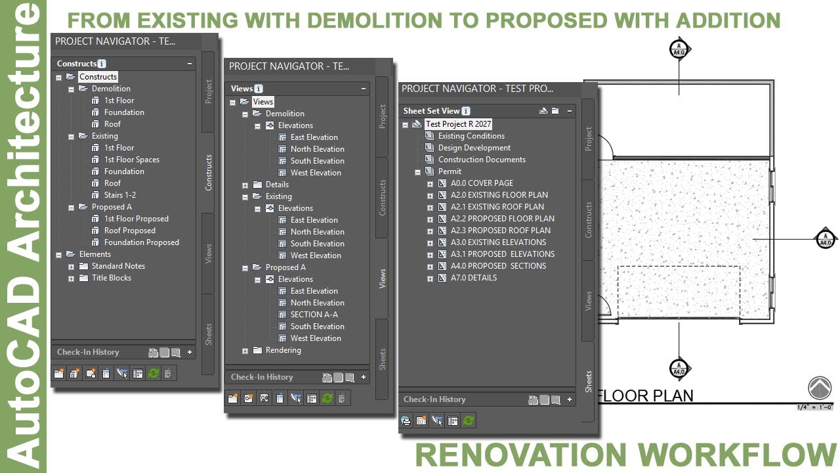Select West Elevation under Existing views
The width and height of the screenshot is (840, 473).
click(316, 256)
